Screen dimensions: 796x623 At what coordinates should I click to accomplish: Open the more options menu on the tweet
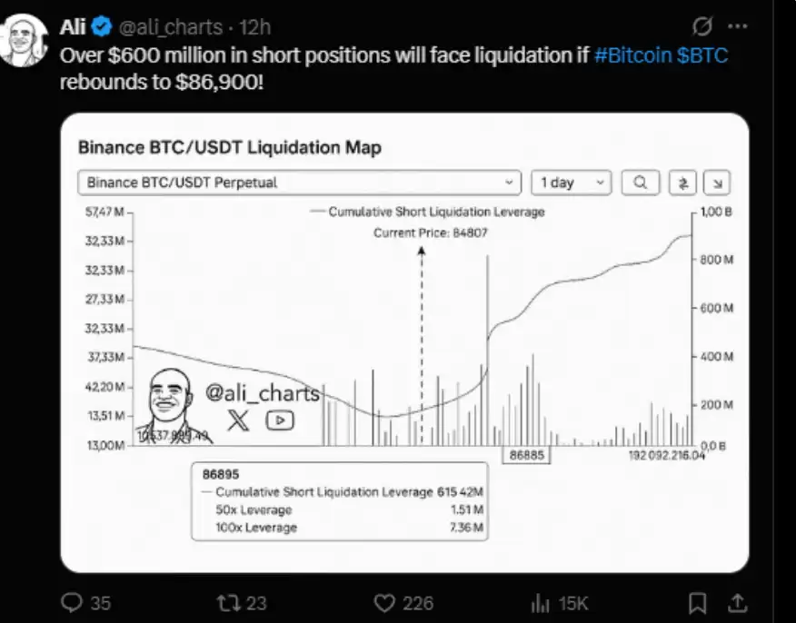[x=738, y=26]
